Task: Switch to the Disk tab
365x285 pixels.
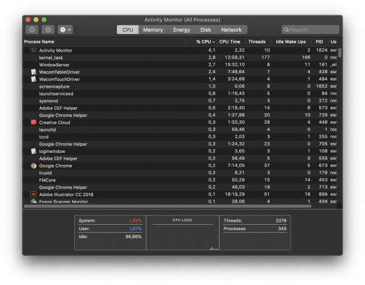Action: tap(206, 30)
